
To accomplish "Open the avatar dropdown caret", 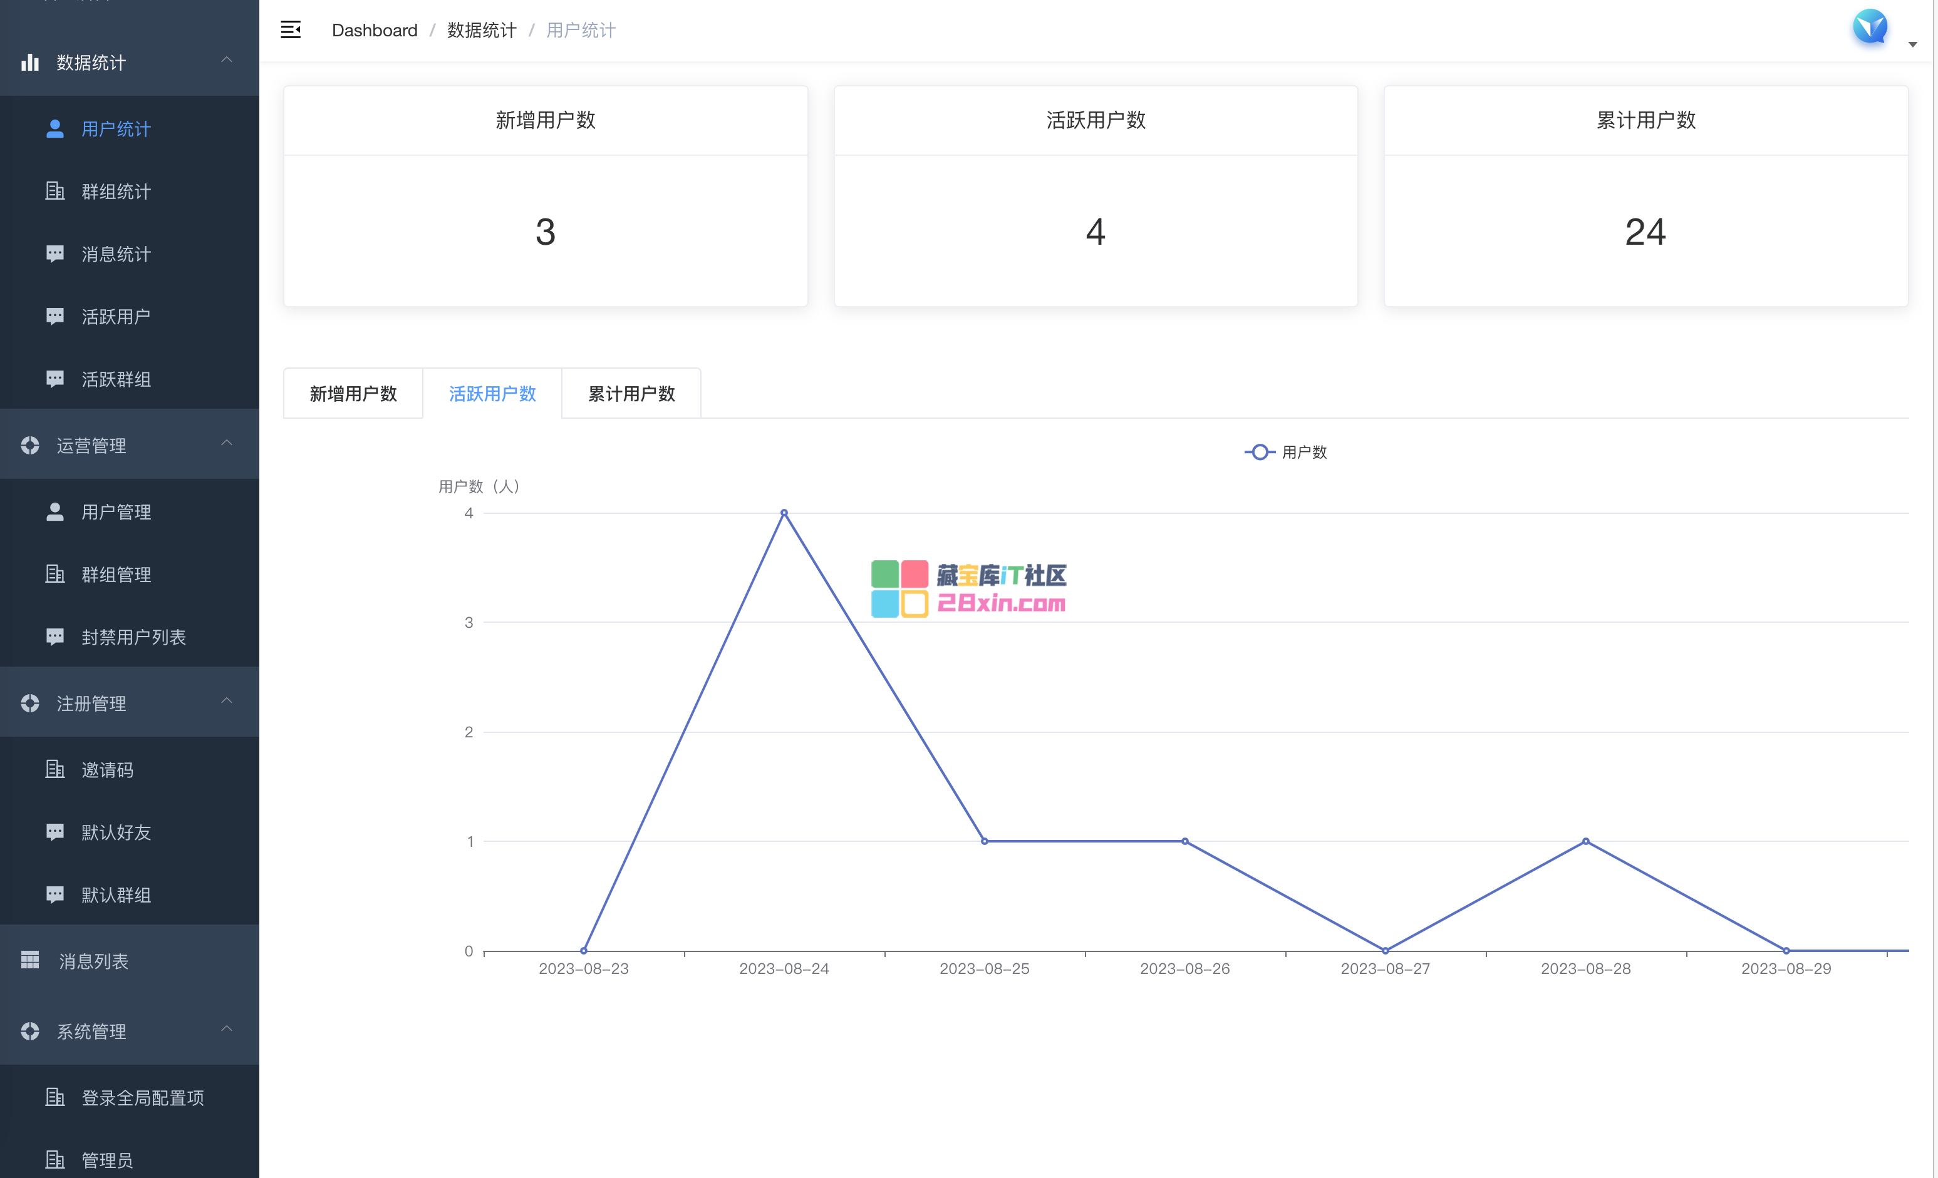I will point(1912,45).
